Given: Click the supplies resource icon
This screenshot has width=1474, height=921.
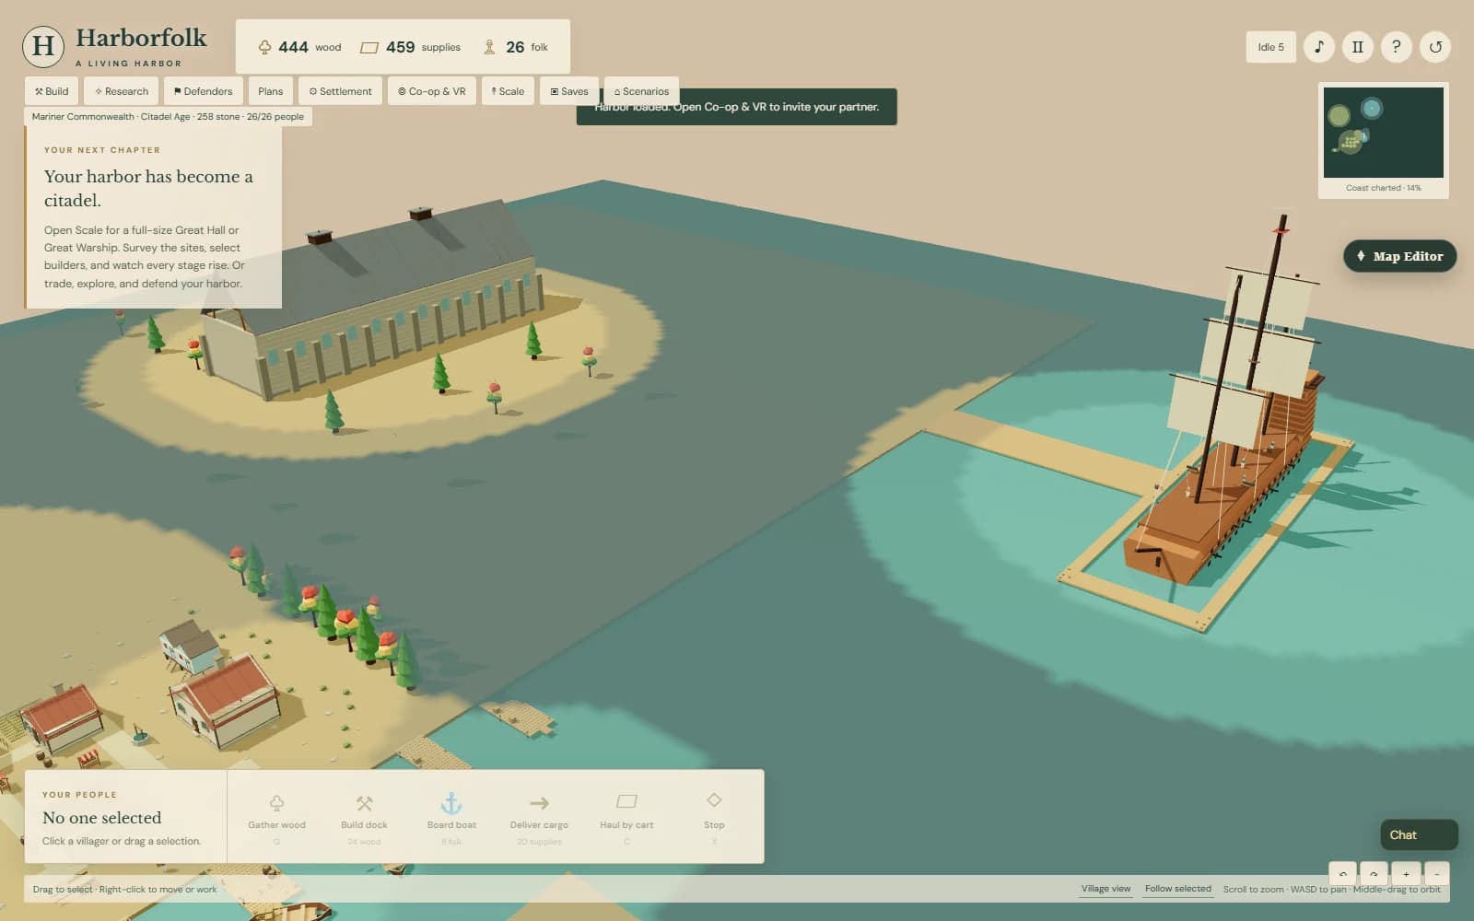Looking at the screenshot, I should pyautogui.click(x=369, y=47).
